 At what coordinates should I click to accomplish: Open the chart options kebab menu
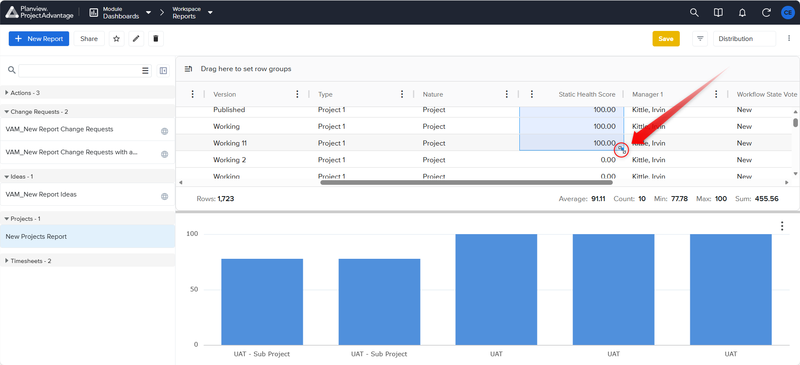click(782, 226)
